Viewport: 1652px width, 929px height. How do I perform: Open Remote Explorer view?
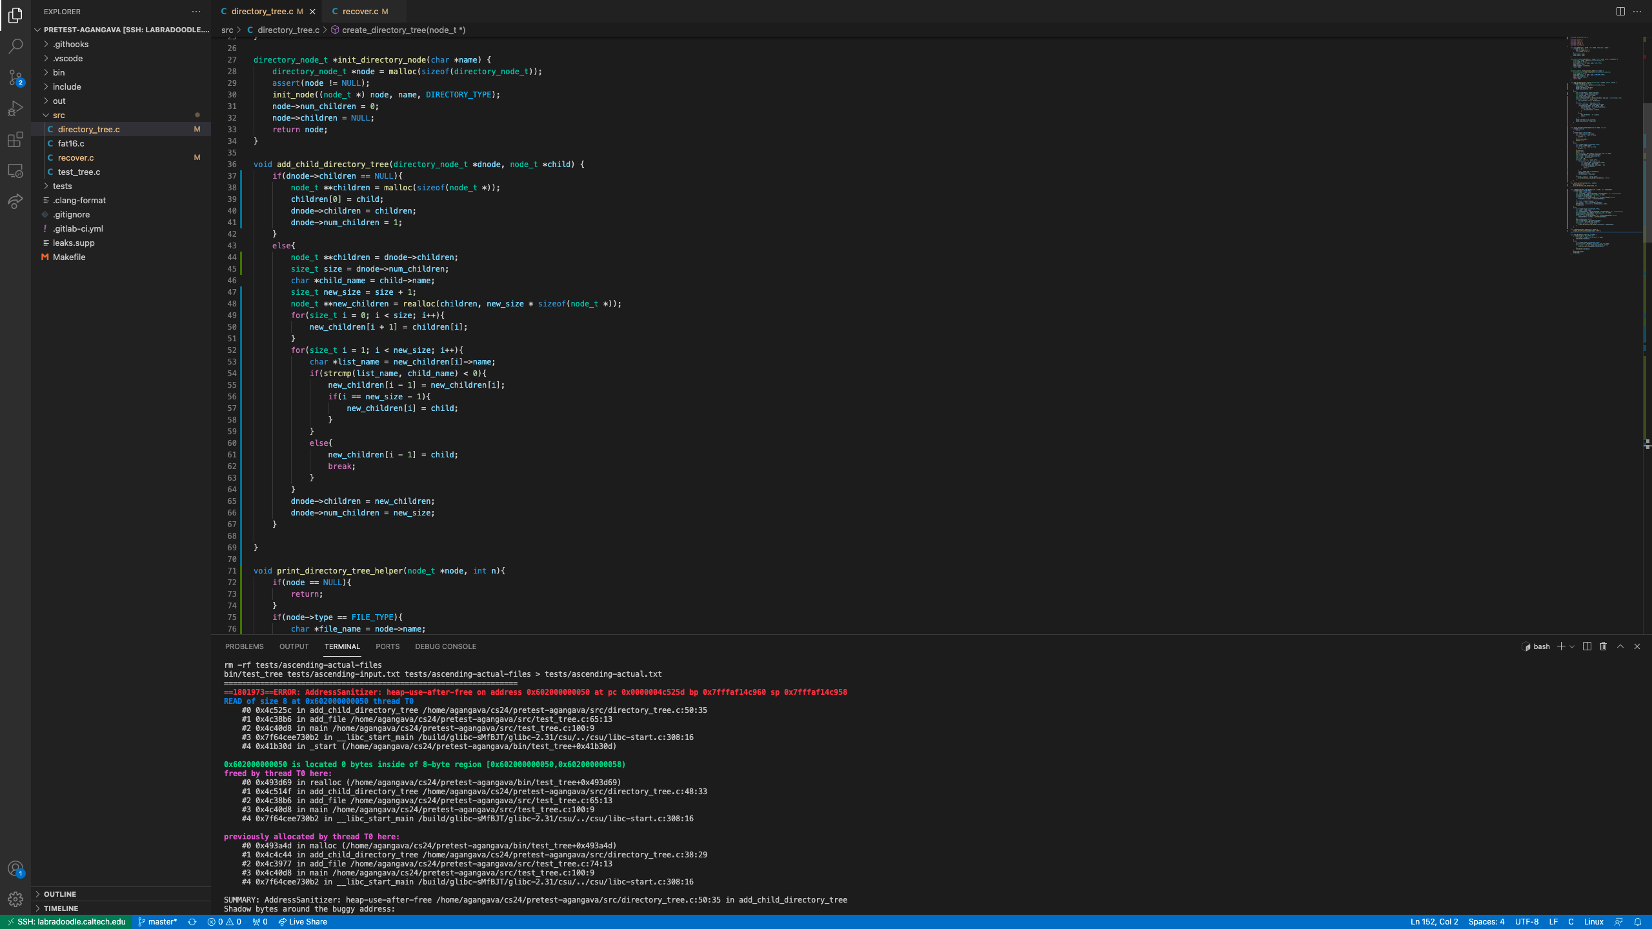pos(15,171)
